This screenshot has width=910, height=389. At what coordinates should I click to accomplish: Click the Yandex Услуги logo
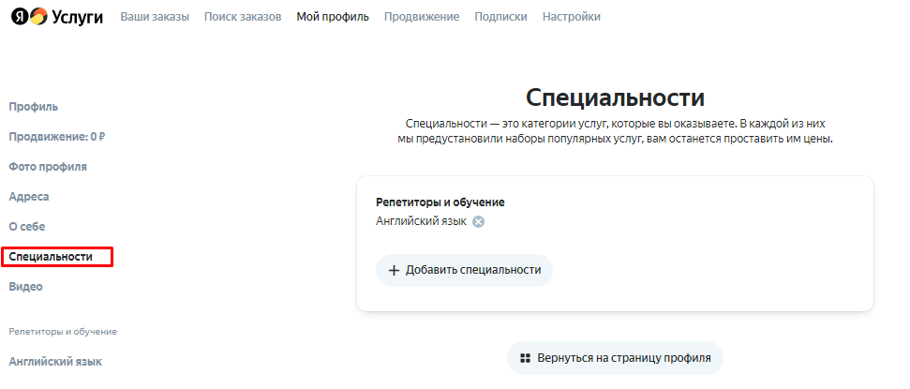click(x=56, y=17)
